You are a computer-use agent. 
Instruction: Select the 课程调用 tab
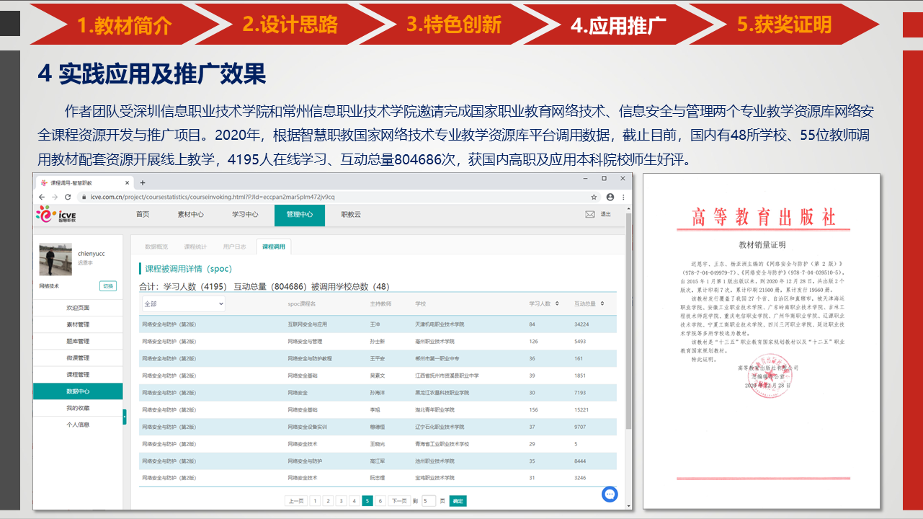(274, 247)
